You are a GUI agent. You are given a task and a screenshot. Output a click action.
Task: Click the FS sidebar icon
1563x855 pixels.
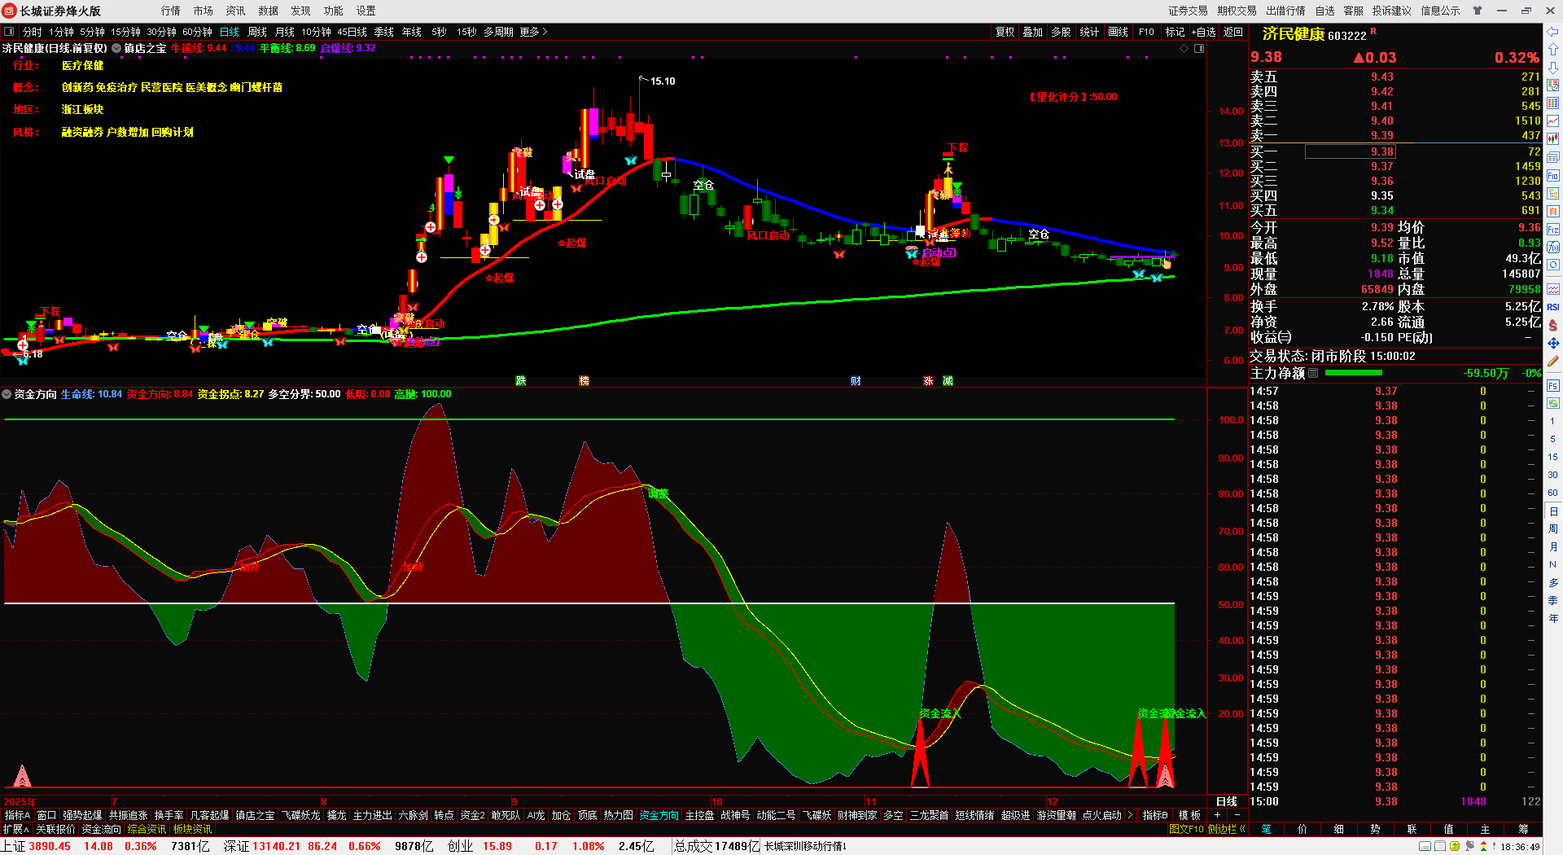click(1553, 385)
